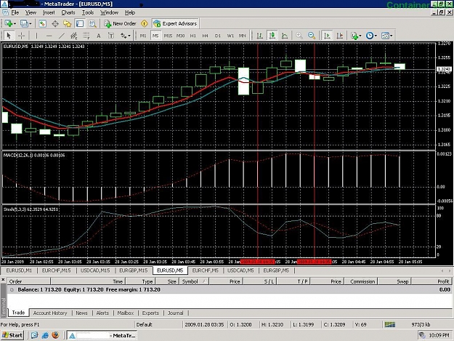Select the equidistant channel tool
The image size is (454, 341).
tap(74, 36)
